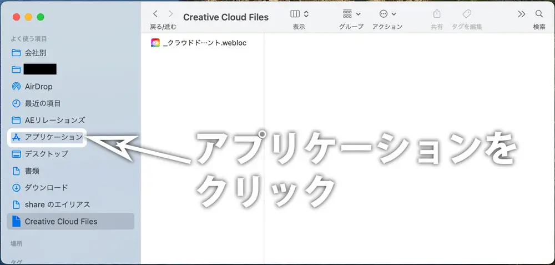Click the 場所 section header
The height and width of the screenshot is (265, 555).
click(x=17, y=243)
